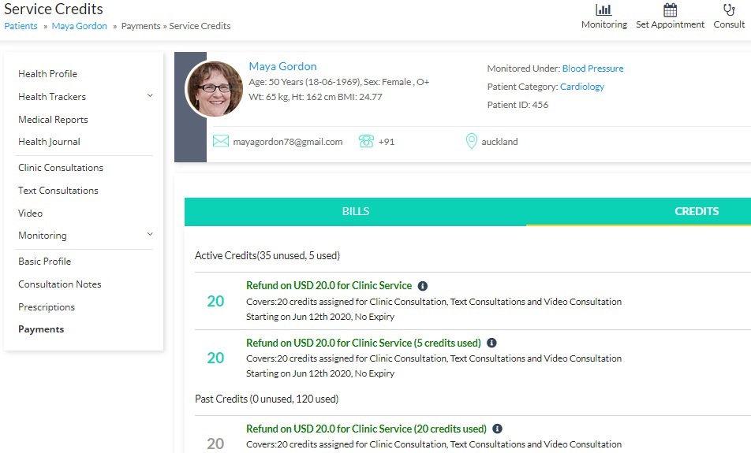Open Text Consultations in sidebar
751x453 pixels.
[58, 191]
